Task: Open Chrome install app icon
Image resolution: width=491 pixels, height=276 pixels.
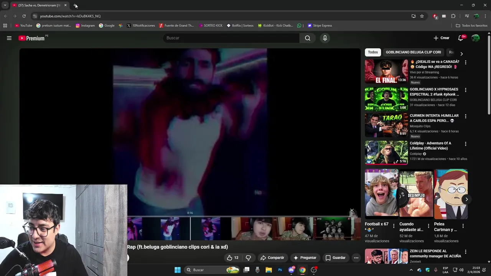Action: click(x=414, y=16)
